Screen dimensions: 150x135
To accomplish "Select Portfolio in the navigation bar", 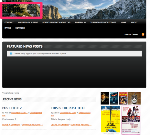I will pos(80,22).
